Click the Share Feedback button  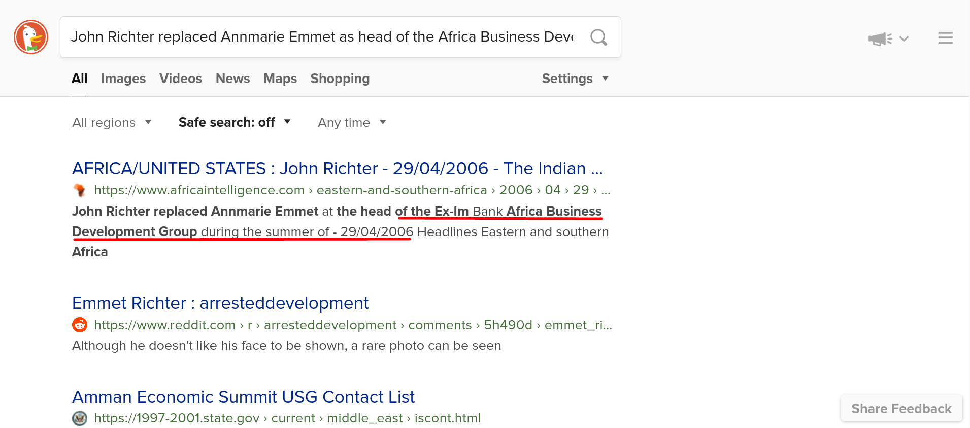[x=901, y=409]
